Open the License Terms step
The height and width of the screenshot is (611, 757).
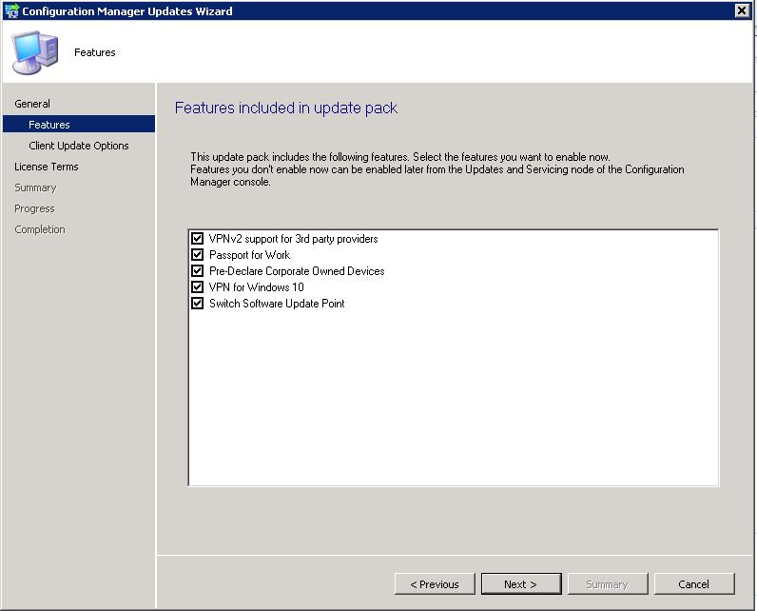47,167
